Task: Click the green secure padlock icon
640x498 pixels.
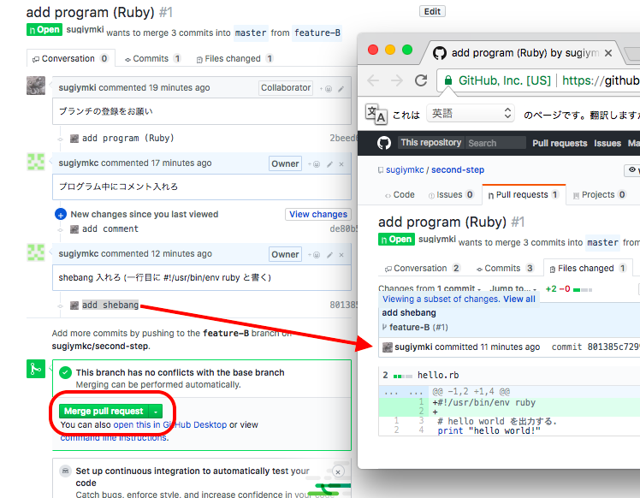Action: tap(447, 80)
